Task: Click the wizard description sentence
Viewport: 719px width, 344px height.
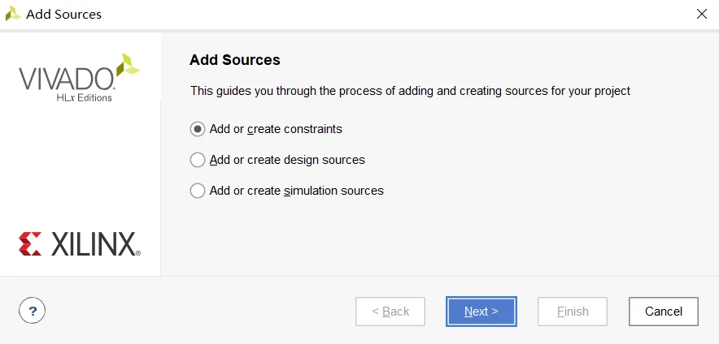Action: click(410, 91)
